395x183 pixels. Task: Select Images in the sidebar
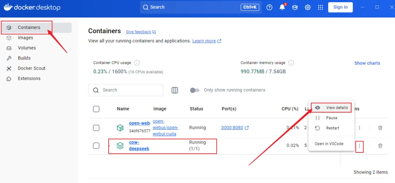click(x=36, y=38)
